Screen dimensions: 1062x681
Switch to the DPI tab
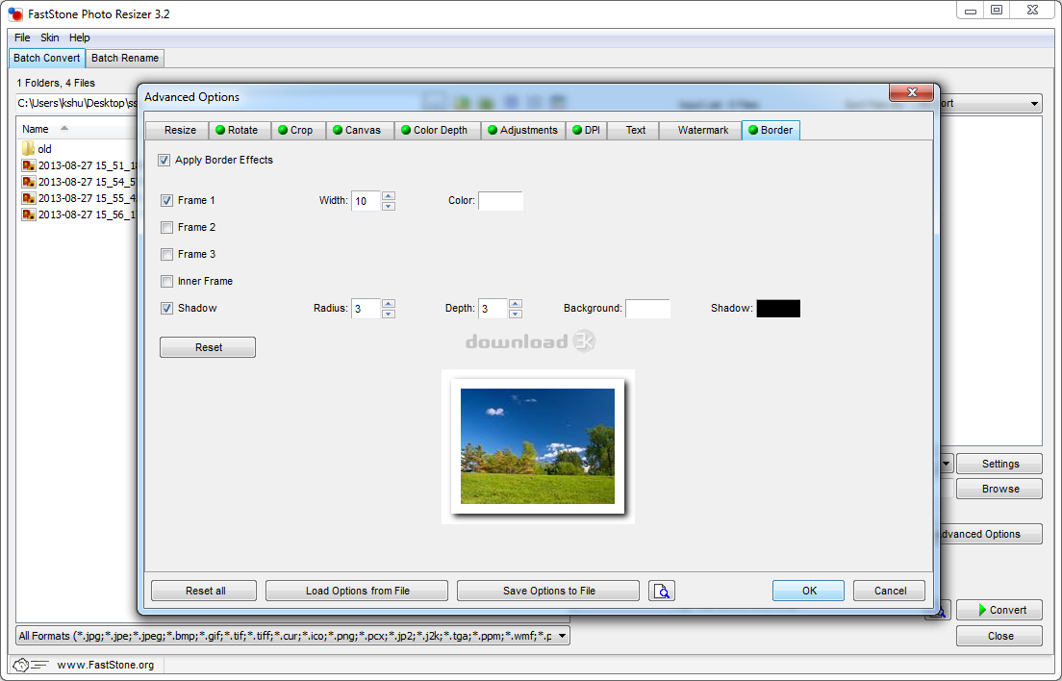tap(587, 130)
